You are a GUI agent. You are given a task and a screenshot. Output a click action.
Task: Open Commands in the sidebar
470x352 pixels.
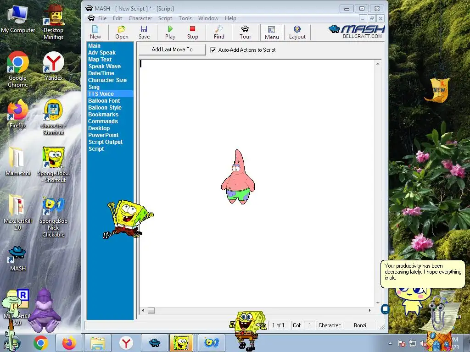103,121
